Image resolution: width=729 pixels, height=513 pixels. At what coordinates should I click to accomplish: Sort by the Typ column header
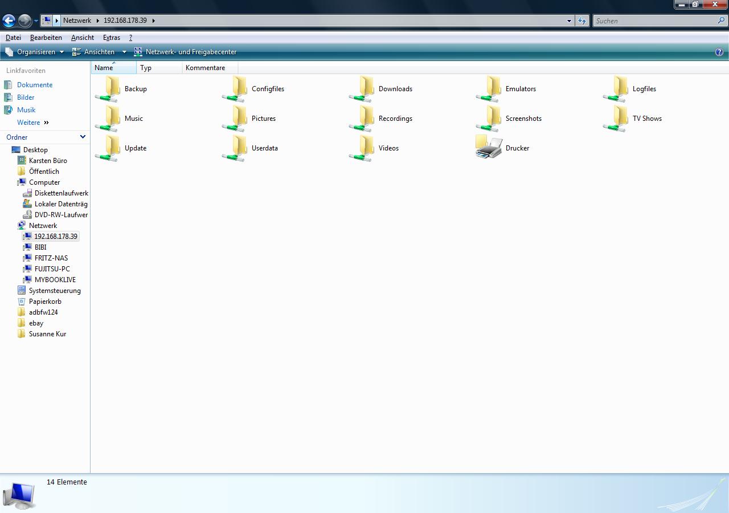[x=146, y=68]
